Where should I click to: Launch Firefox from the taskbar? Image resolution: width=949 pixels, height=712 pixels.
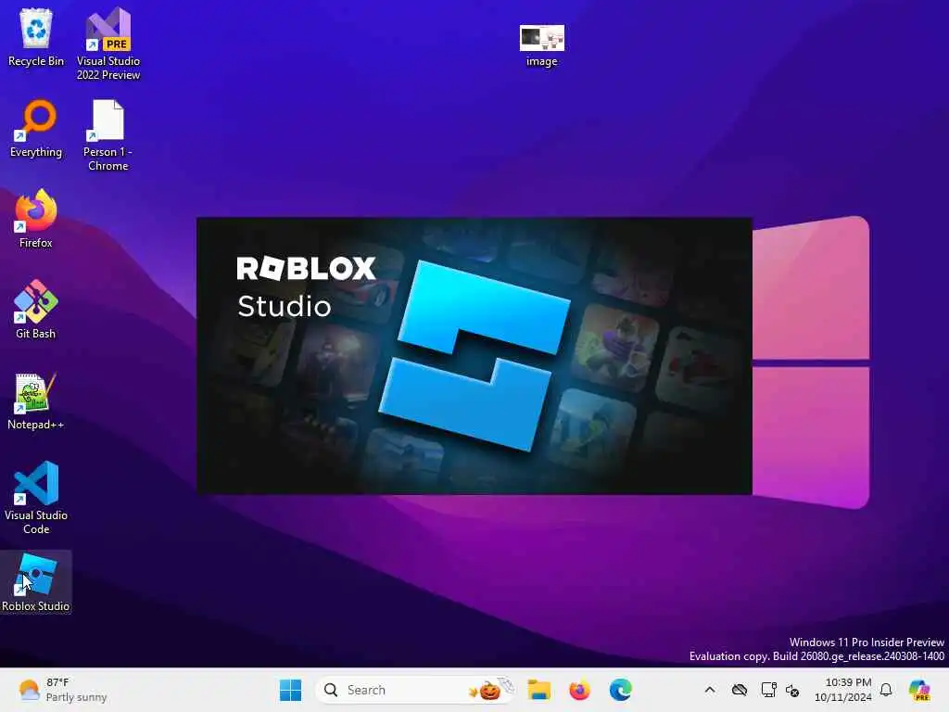click(580, 690)
